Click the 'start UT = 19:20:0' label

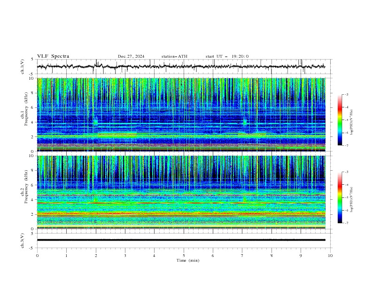coord(227,56)
